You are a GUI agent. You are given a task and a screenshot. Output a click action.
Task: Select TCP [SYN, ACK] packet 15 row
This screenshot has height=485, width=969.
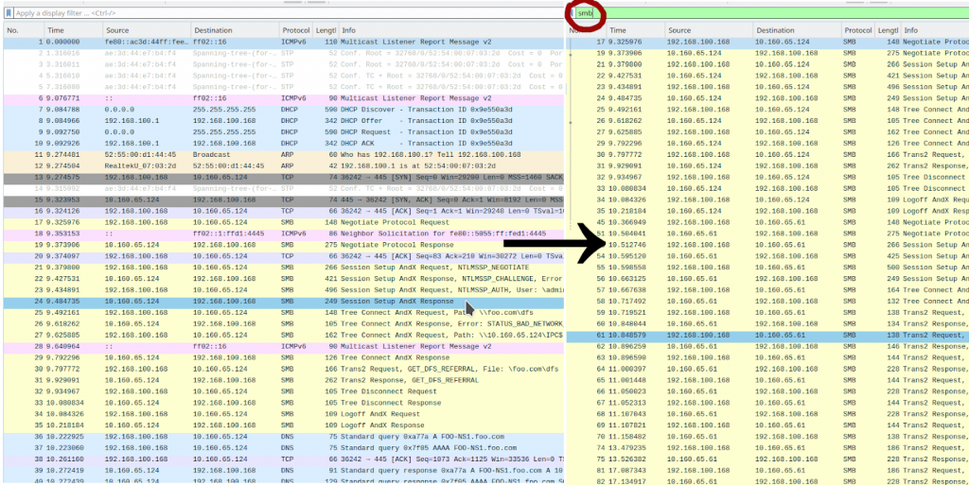coord(284,199)
